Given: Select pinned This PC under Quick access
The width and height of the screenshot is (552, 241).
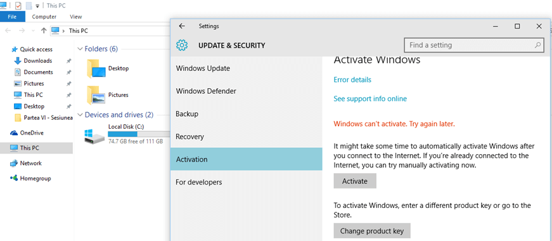Looking at the screenshot, I should 34,94.
